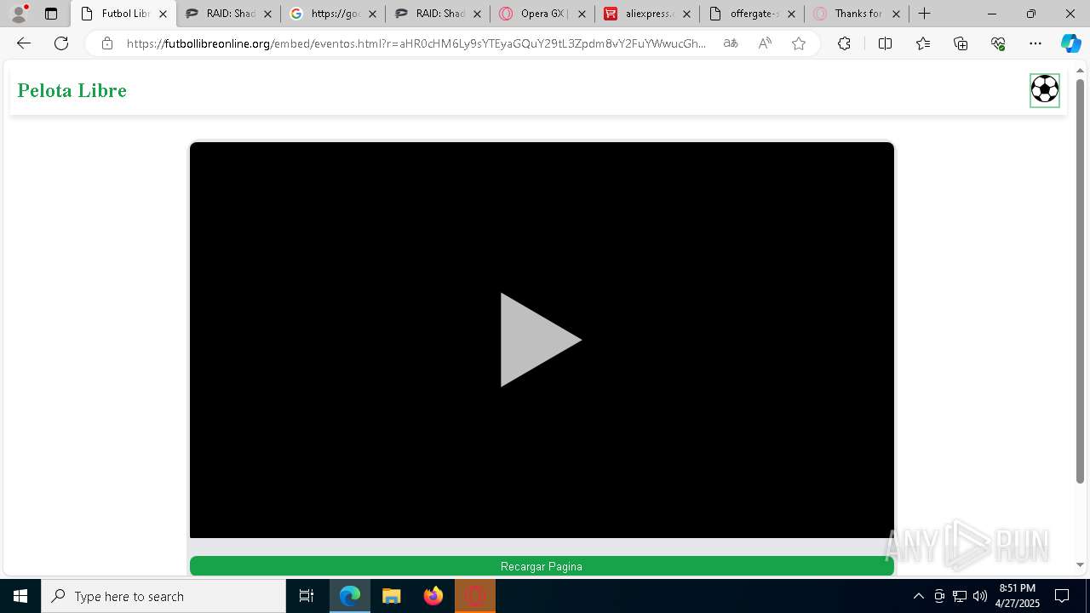Click the soccer ball icon in header
The width and height of the screenshot is (1090, 613).
1044,89
